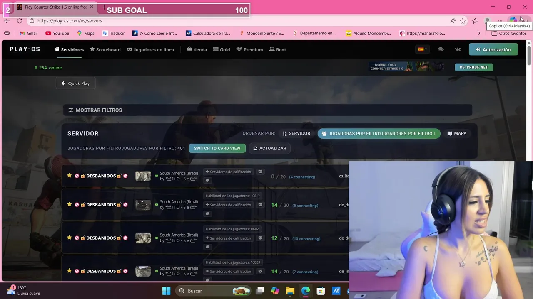Image resolution: width=533 pixels, height=299 pixels.
Task: Click the taskbar Buscar search box
Action: tap(214, 291)
